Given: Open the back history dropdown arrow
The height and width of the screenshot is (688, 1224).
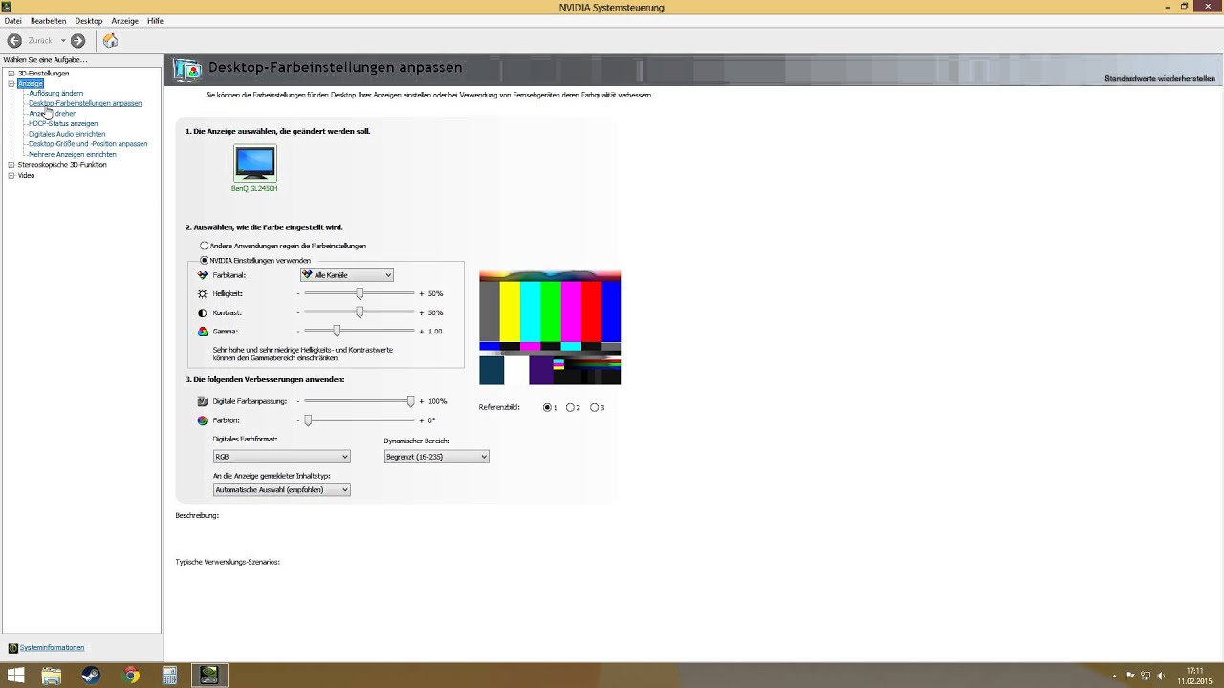Looking at the screenshot, I should (x=63, y=40).
